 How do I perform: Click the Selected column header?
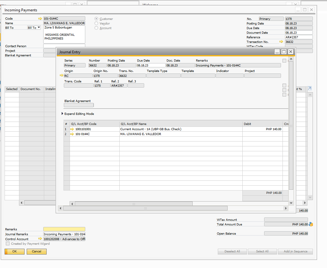12,89
